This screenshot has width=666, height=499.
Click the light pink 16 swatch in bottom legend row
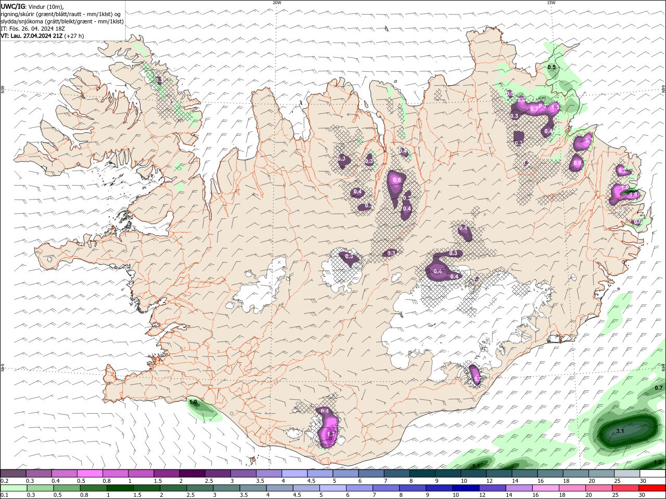click(545, 488)
